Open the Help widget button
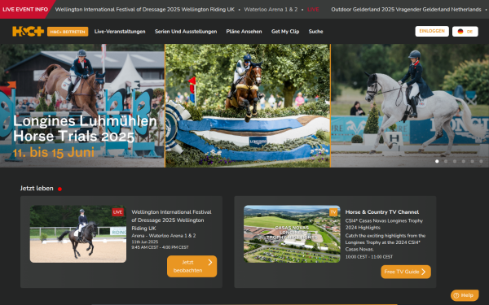489x305 pixels. point(465,295)
